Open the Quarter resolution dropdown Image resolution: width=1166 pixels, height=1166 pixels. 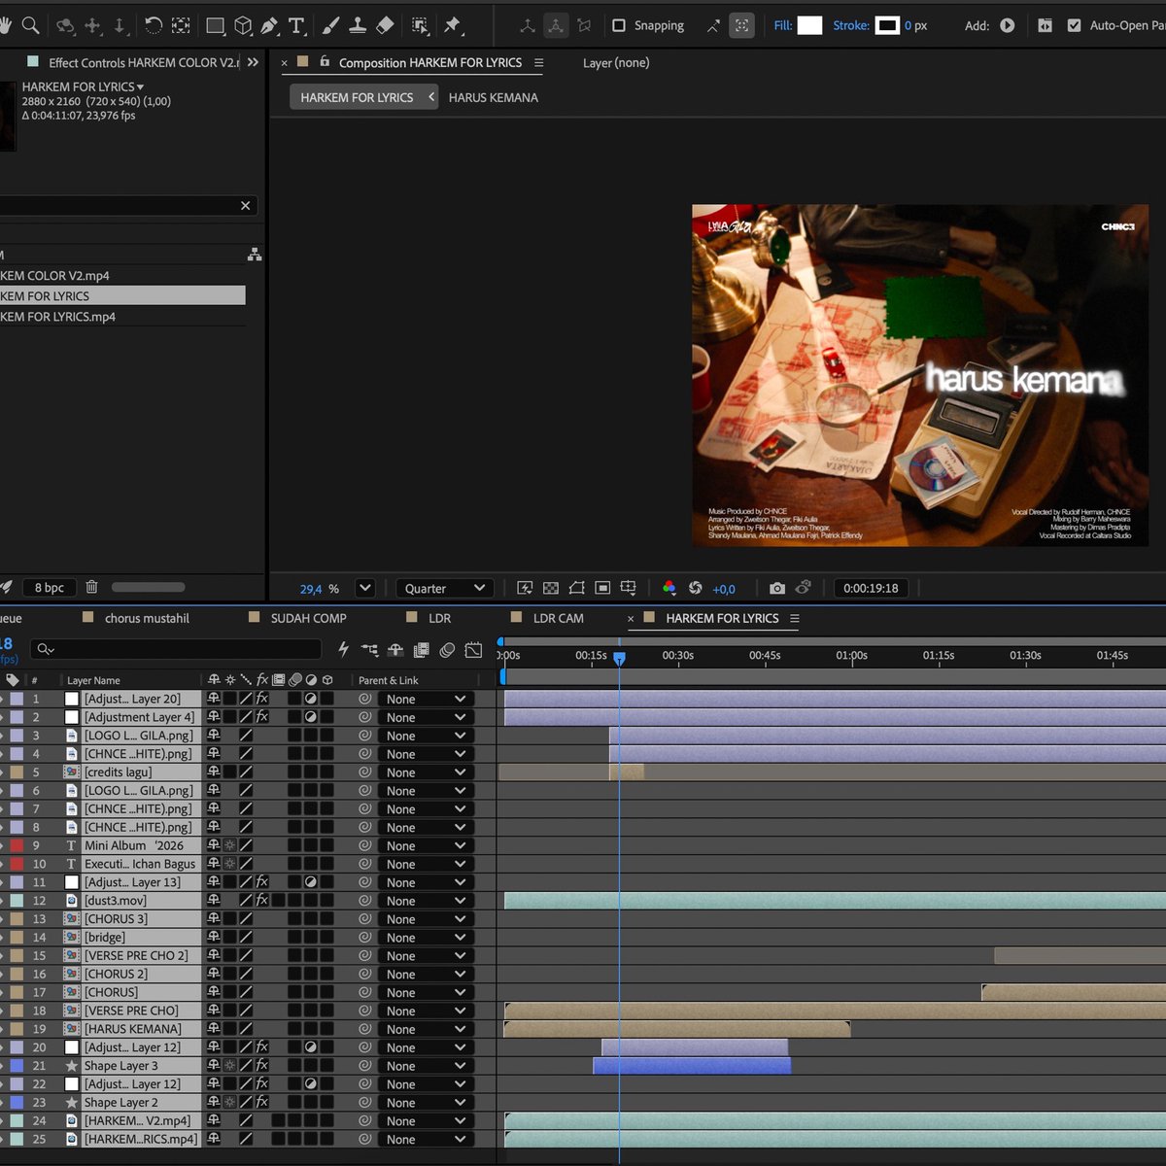[445, 588]
